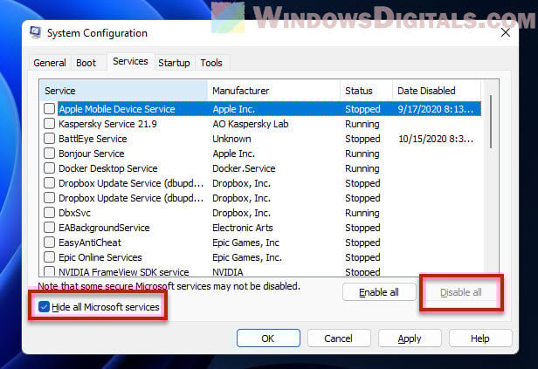Toggle the Bonjour Service checkbox
Image resolution: width=538 pixels, height=369 pixels.
pyautogui.click(x=50, y=154)
